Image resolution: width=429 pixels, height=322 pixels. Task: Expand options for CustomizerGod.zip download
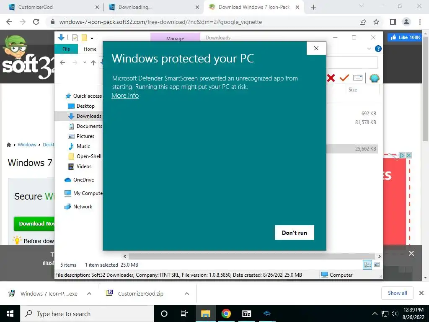point(187,293)
